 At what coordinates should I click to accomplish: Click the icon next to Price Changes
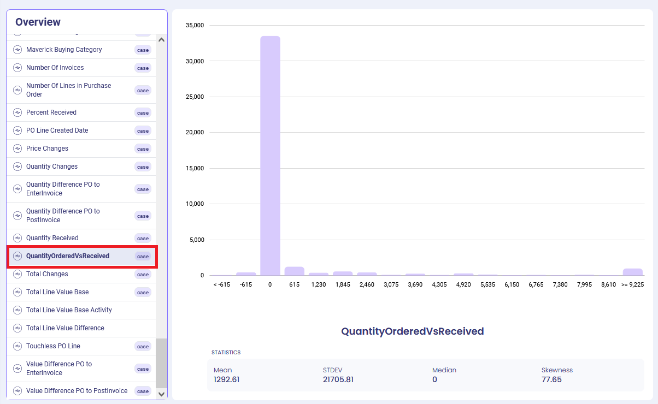tap(17, 148)
